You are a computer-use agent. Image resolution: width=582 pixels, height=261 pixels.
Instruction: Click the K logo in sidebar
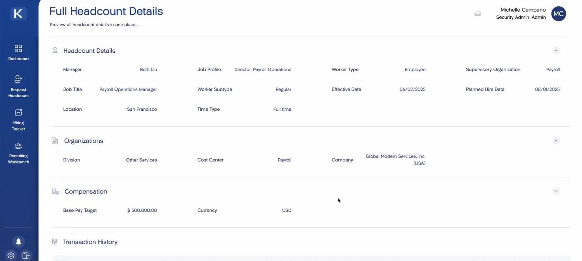coord(18,14)
